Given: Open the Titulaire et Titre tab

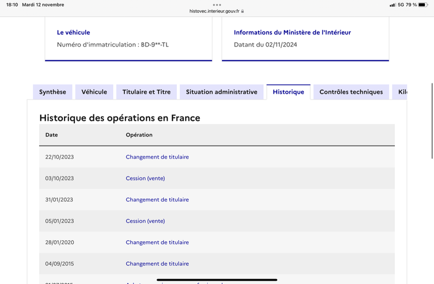Looking at the screenshot, I should pos(146,92).
